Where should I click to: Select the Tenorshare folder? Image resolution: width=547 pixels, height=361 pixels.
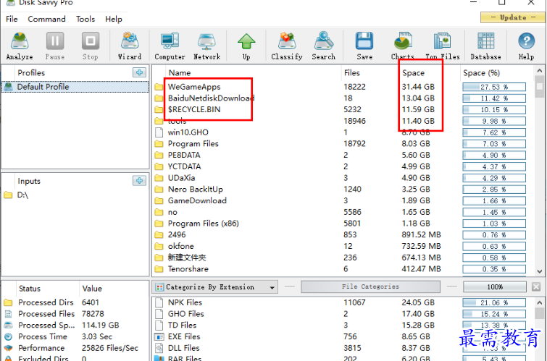pos(343,268)
